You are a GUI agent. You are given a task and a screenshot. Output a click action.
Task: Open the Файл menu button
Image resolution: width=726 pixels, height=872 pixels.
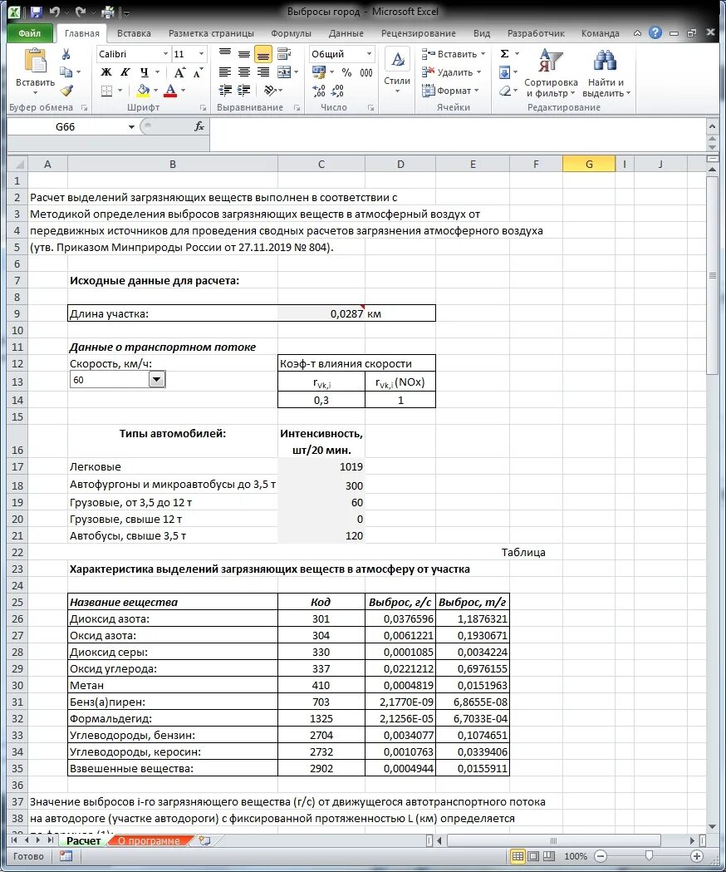click(x=29, y=33)
